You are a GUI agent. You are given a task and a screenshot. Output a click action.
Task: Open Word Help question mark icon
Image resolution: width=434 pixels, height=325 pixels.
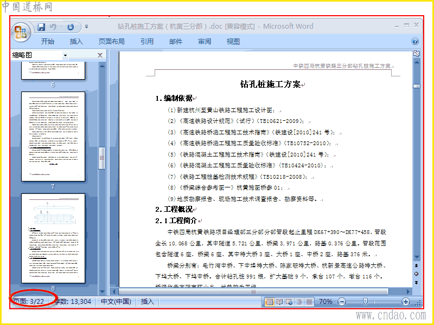[414, 42]
